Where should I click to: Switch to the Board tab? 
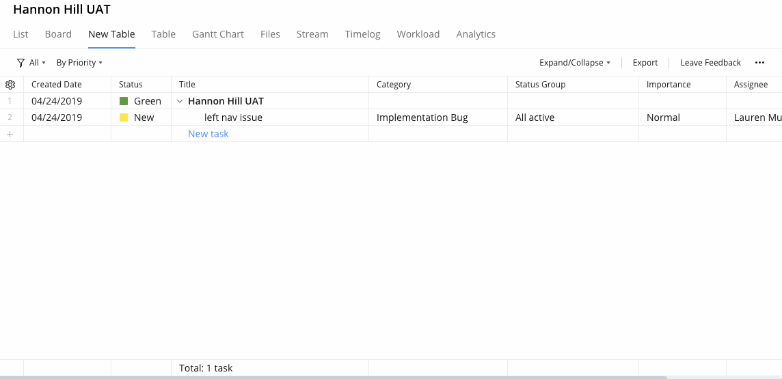pyautogui.click(x=58, y=34)
